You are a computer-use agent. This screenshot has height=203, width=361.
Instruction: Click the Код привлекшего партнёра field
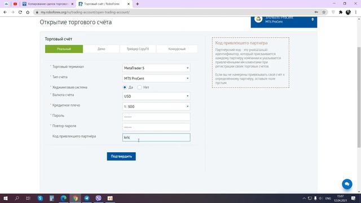point(156,138)
